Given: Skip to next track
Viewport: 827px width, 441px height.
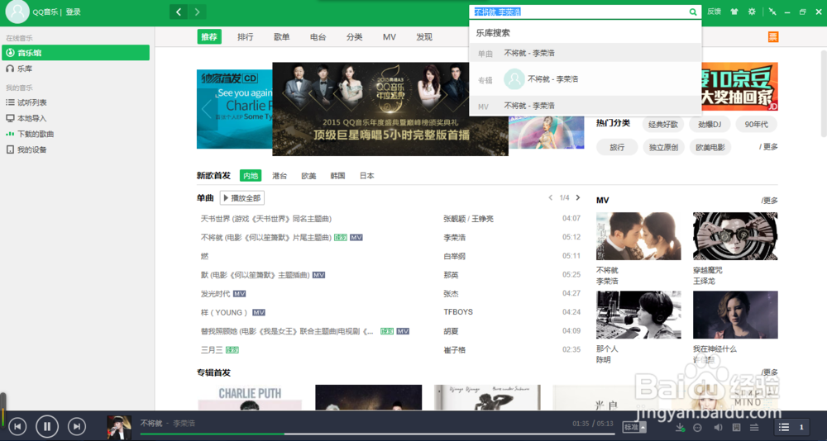Looking at the screenshot, I should pyautogui.click(x=77, y=426).
